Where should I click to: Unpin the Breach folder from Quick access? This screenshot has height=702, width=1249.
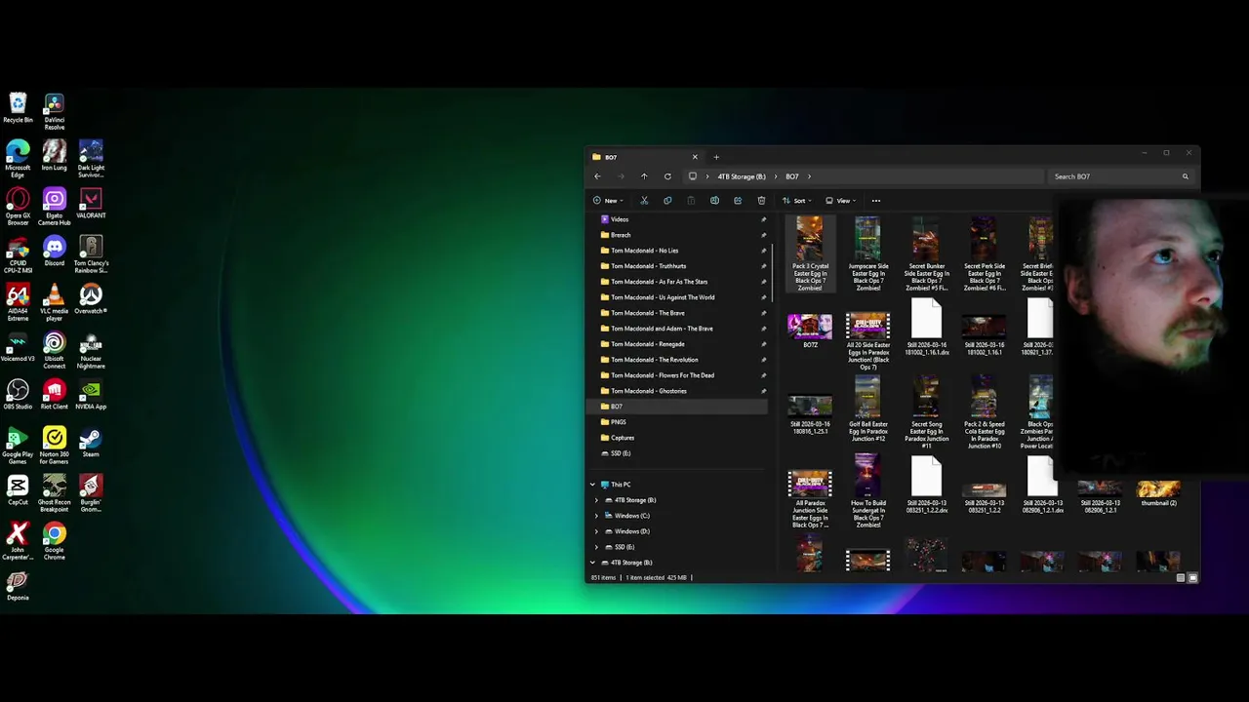click(763, 235)
